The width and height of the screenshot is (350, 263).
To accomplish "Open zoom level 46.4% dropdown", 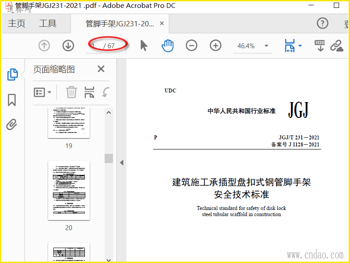I will 266,46.
